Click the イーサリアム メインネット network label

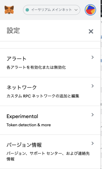pos(52,10)
